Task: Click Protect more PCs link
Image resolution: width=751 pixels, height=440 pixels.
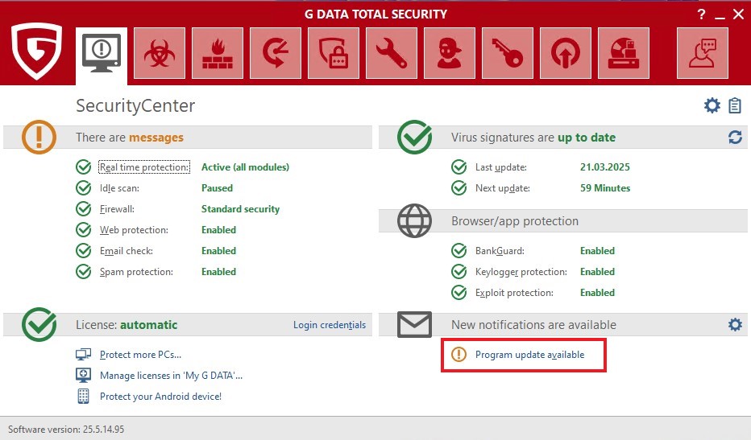Action: click(x=140, y=355)
